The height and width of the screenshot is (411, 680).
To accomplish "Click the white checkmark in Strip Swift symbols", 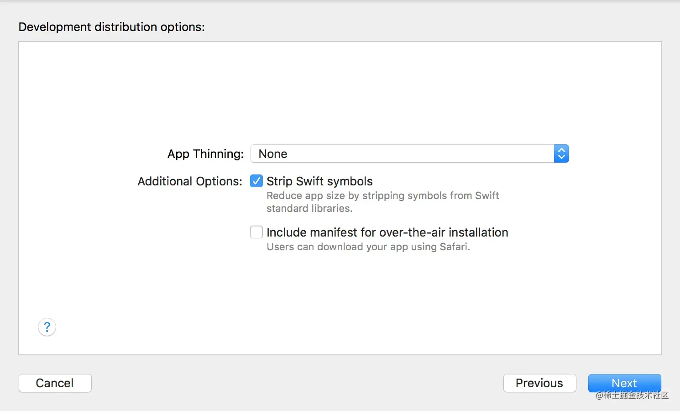I will pyautogui.click(x=256, y=181).
